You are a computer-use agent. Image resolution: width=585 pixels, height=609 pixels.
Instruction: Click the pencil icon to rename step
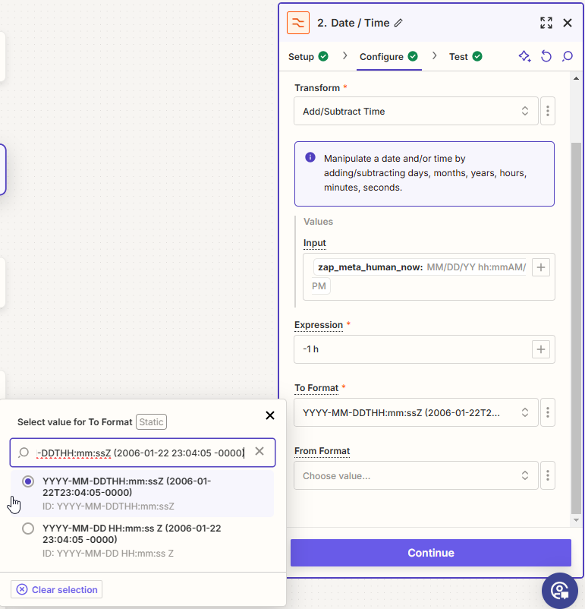[x=399, y=23]
